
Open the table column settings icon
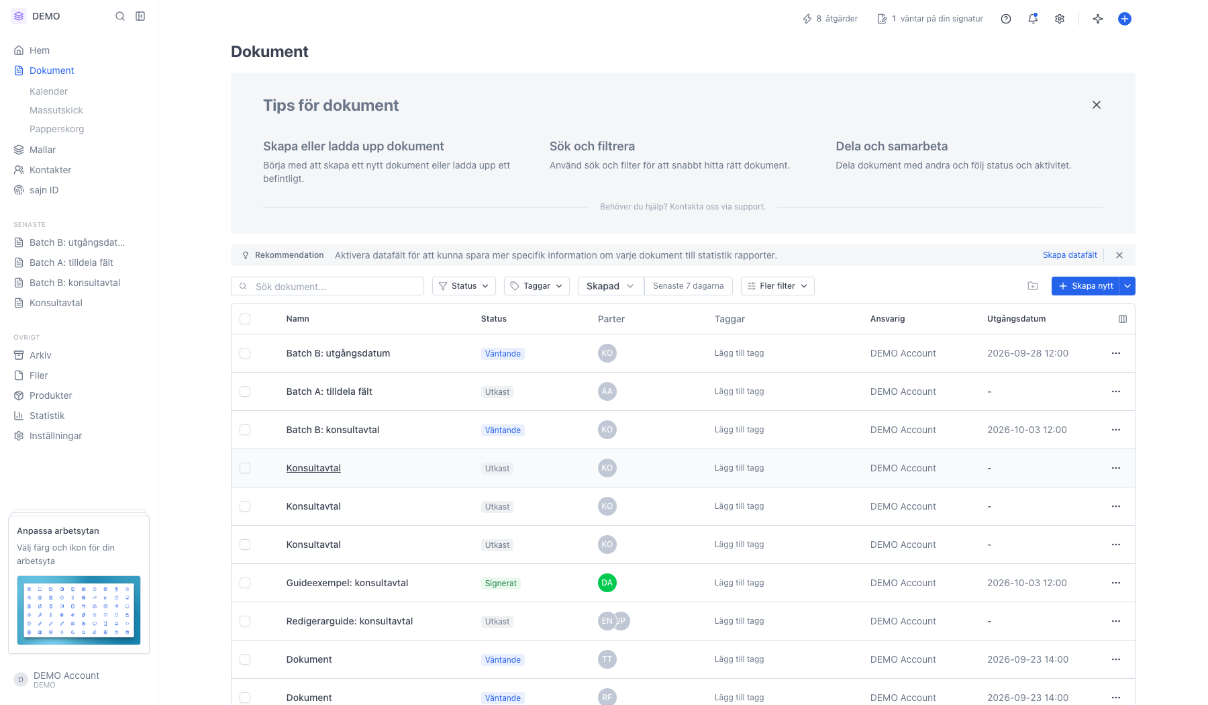coord(1123,319)
